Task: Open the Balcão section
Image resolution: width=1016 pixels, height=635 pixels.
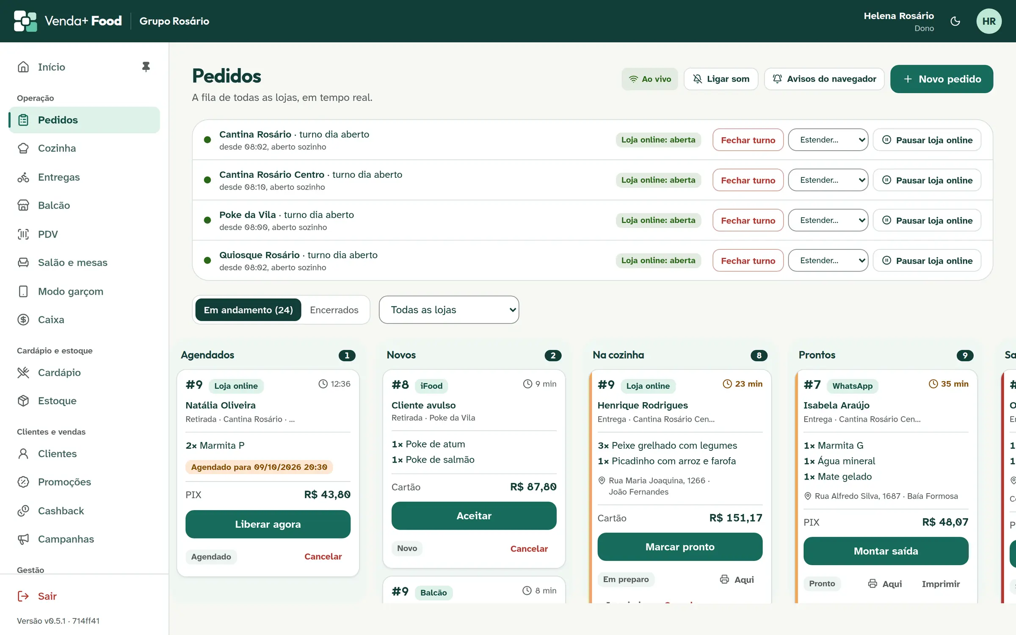Action: [84, 205]
